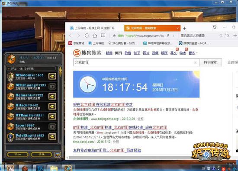Open the 炉石 bookmark in favorites bar
The width and height of the screenshot is (238, 171).
122,43
